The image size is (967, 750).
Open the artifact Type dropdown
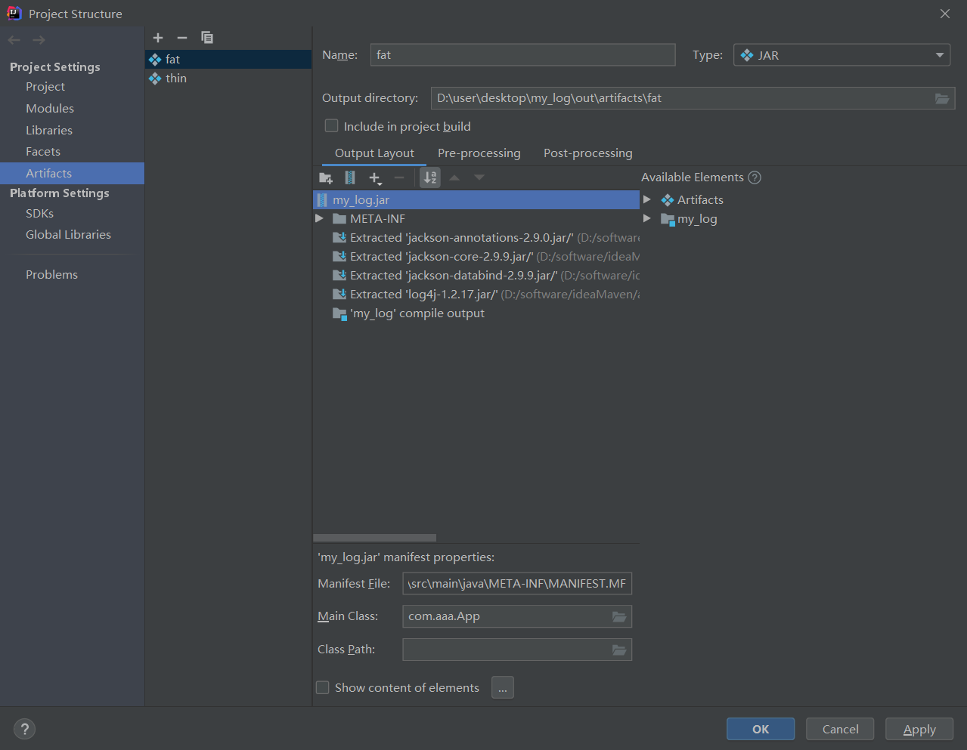tap(841, 55)
